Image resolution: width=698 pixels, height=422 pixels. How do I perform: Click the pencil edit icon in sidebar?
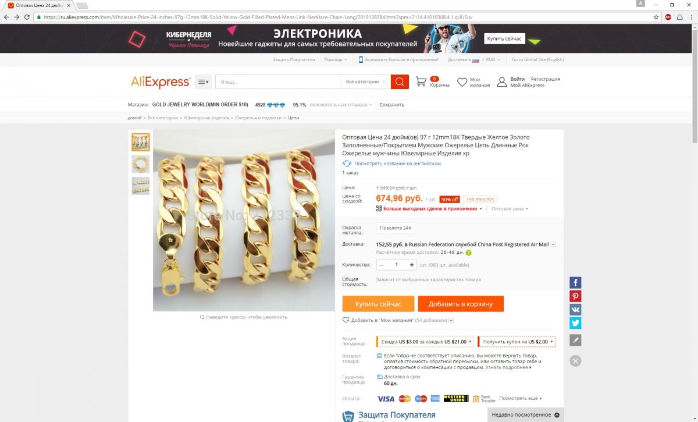point(575,340)
